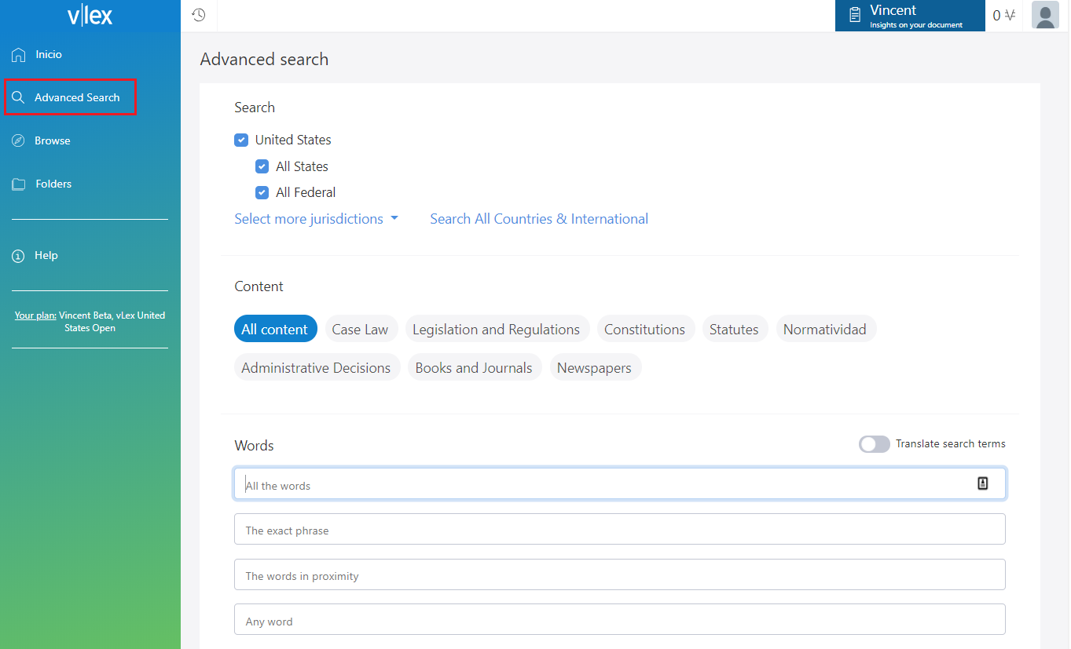Click the Folders folder icon
The image size is (1071, 649).
(19, 184)
